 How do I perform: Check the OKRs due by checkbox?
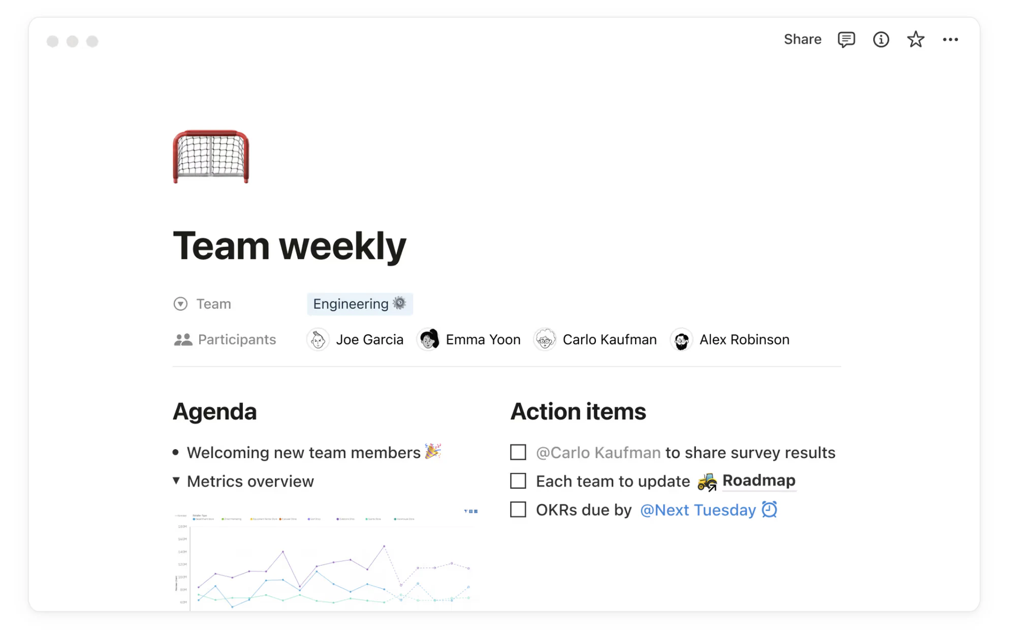click(x=518, y=509)
